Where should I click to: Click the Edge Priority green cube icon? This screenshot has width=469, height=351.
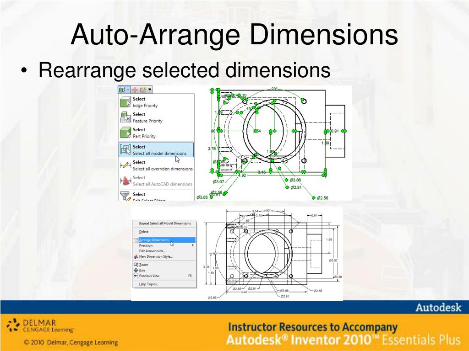point(125,102)
